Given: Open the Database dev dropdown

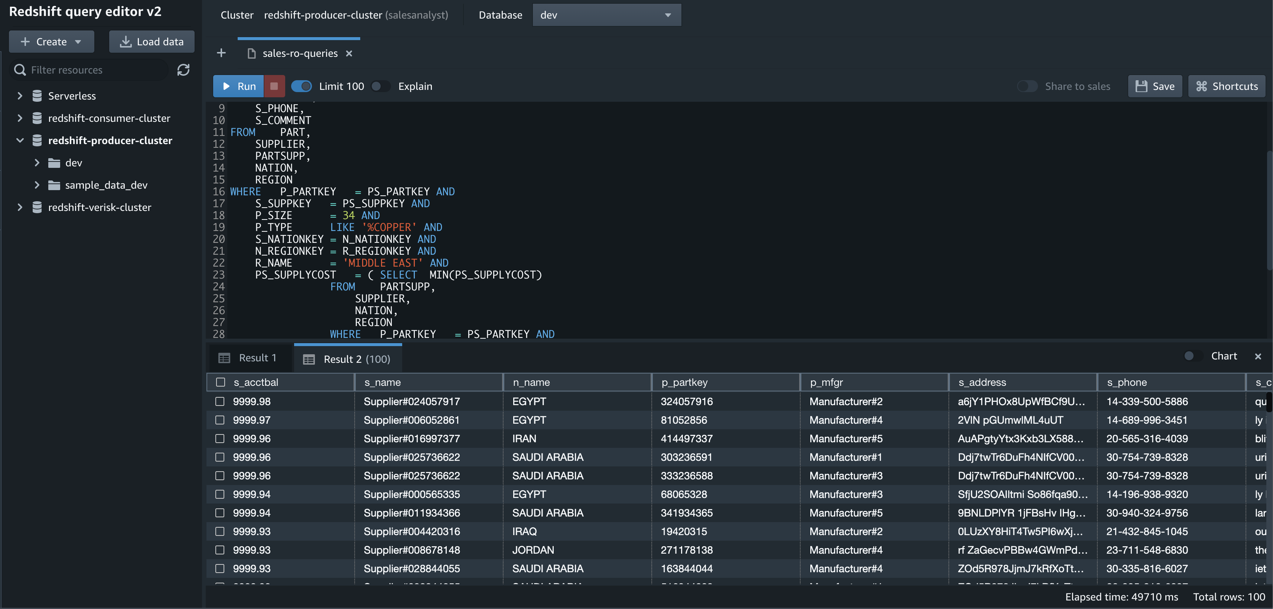Looking at the screenshot, I should 606,15.
